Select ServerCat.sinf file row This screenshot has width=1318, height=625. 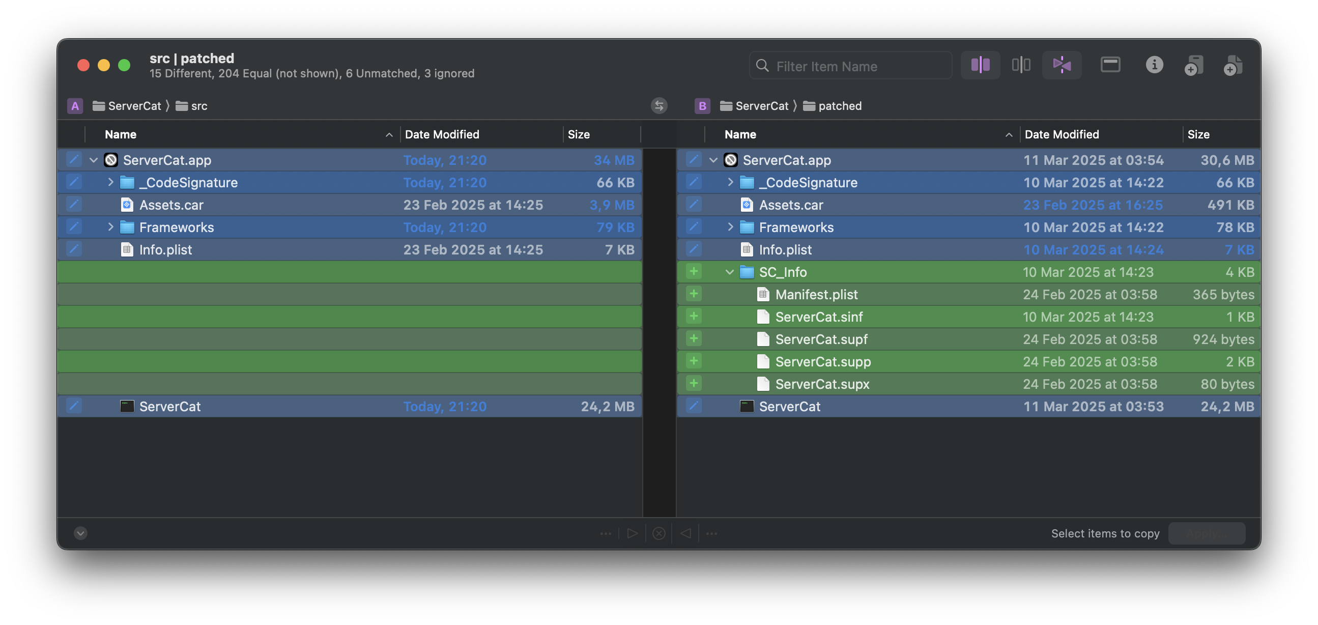tap(968, 317)
